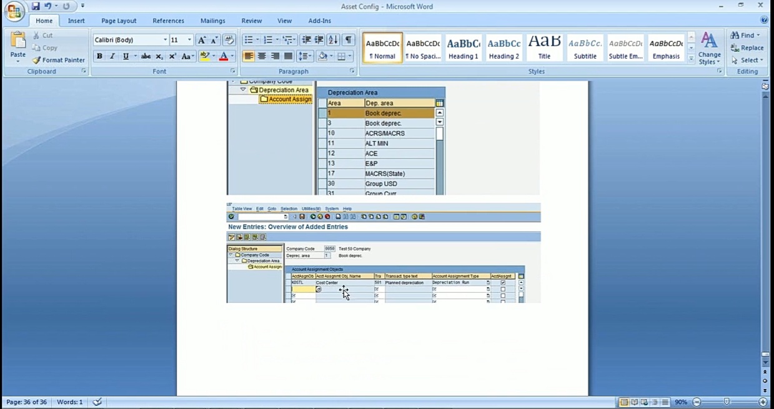Image resolution: width=774 pixels, height=409 pixels.
Task: Open the Change Case dropdown
Action: [x=188, y=56]
